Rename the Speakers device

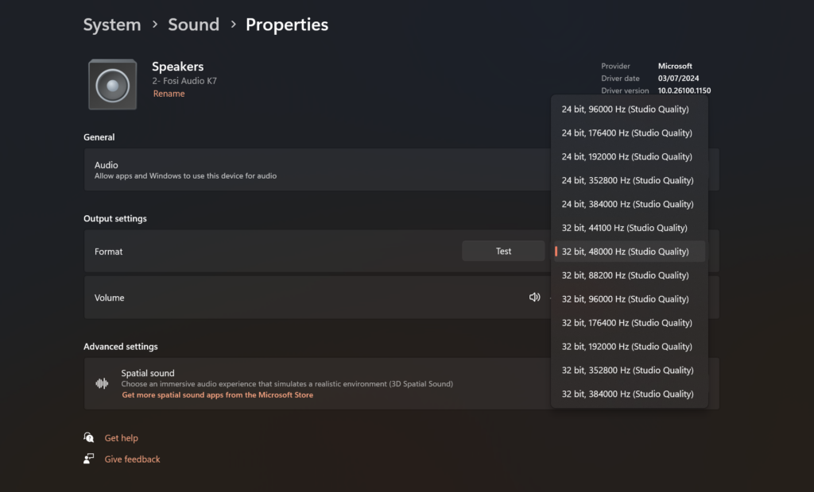[169, 94]
